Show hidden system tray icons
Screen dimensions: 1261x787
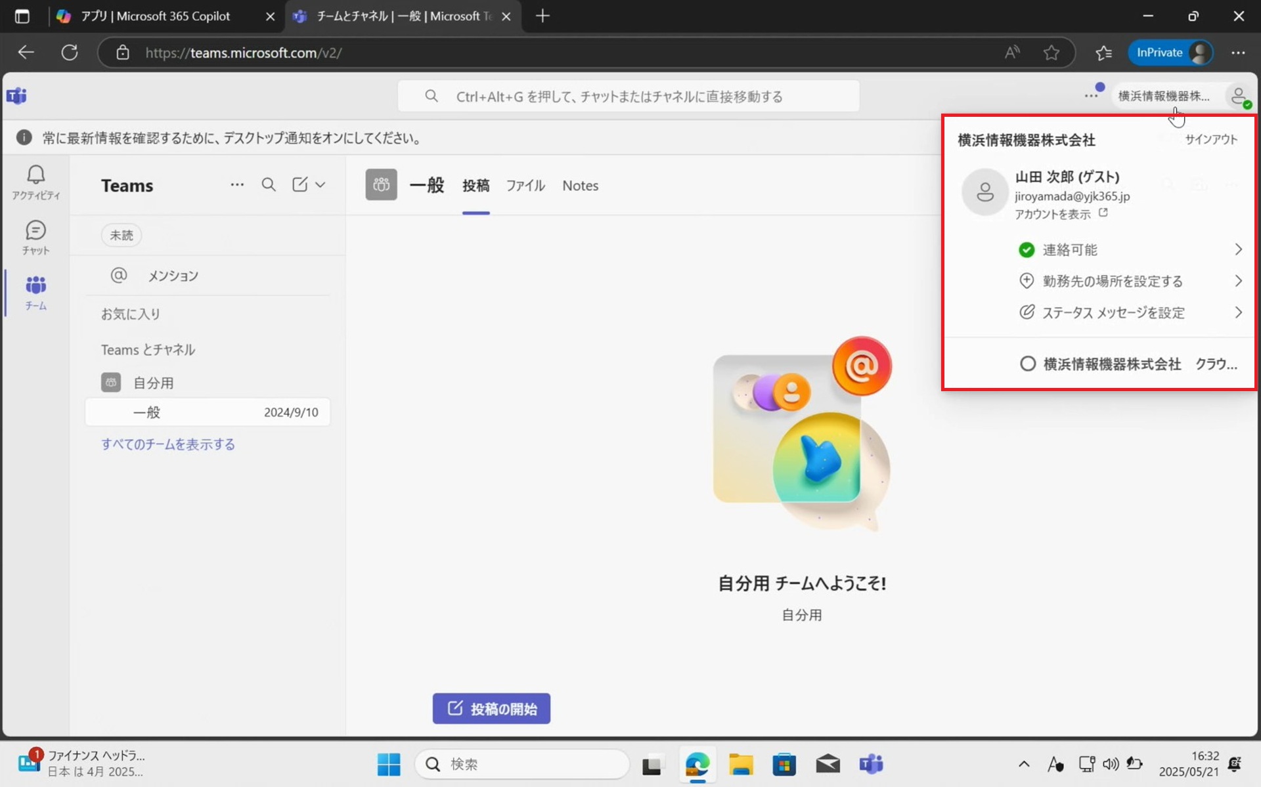1024,764
